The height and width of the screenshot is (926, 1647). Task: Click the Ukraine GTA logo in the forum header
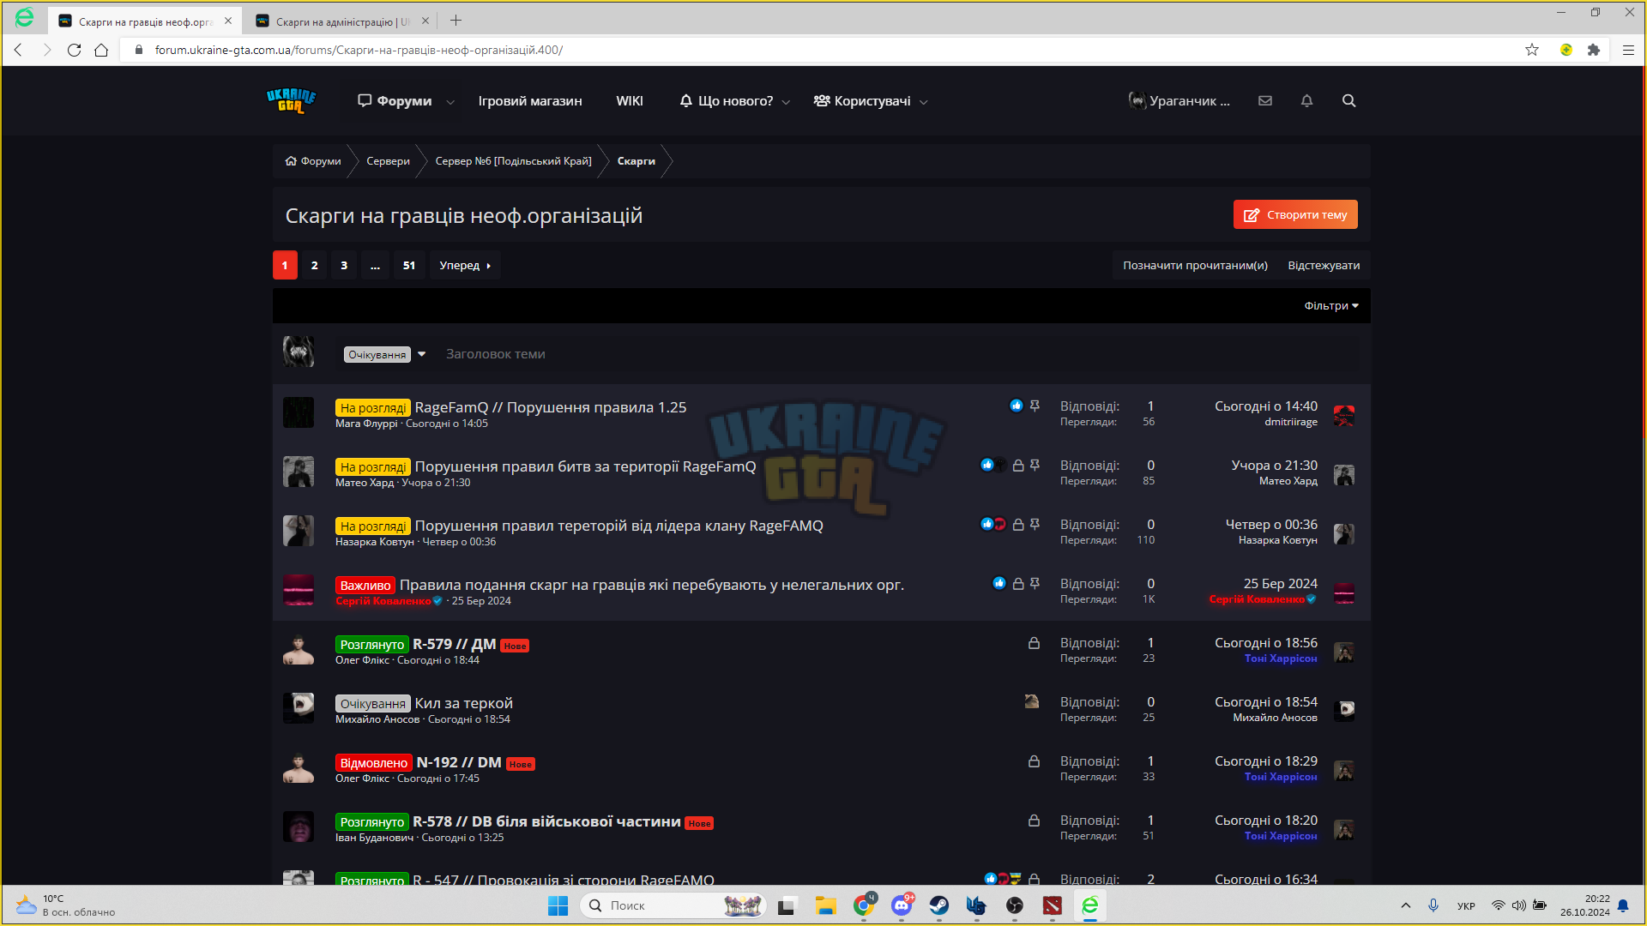[291, 100]
